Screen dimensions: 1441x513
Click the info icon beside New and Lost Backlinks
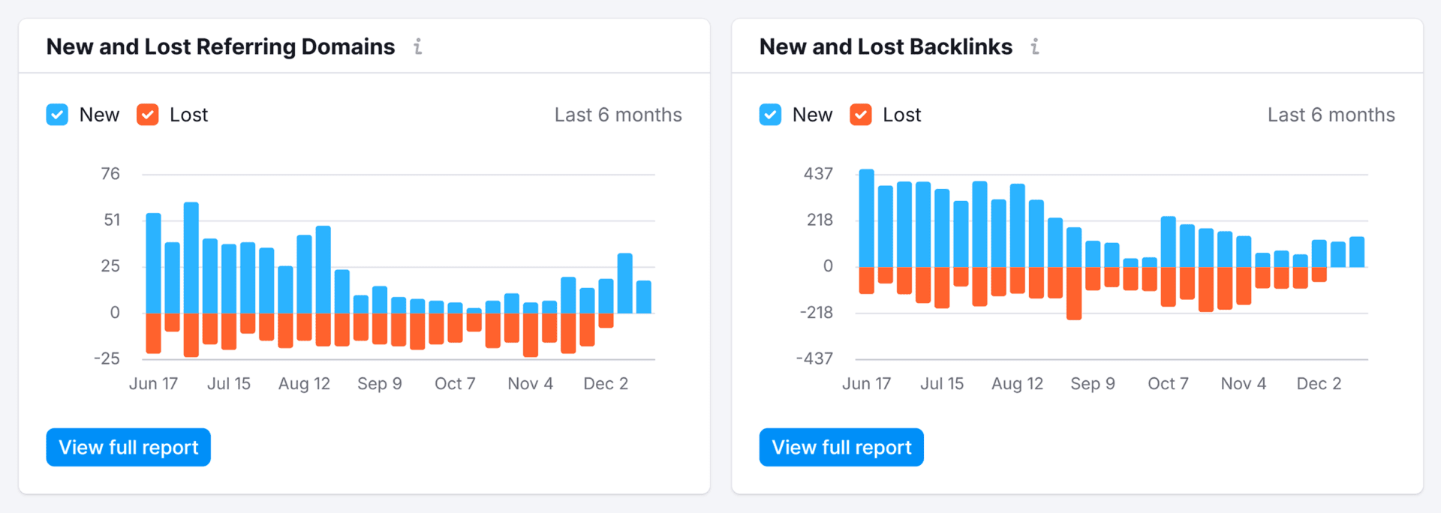1036,46
